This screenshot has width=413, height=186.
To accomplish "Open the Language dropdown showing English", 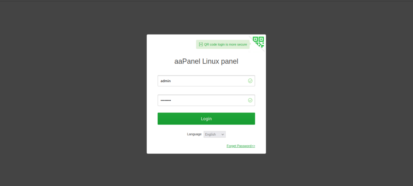I will point(215,134).
